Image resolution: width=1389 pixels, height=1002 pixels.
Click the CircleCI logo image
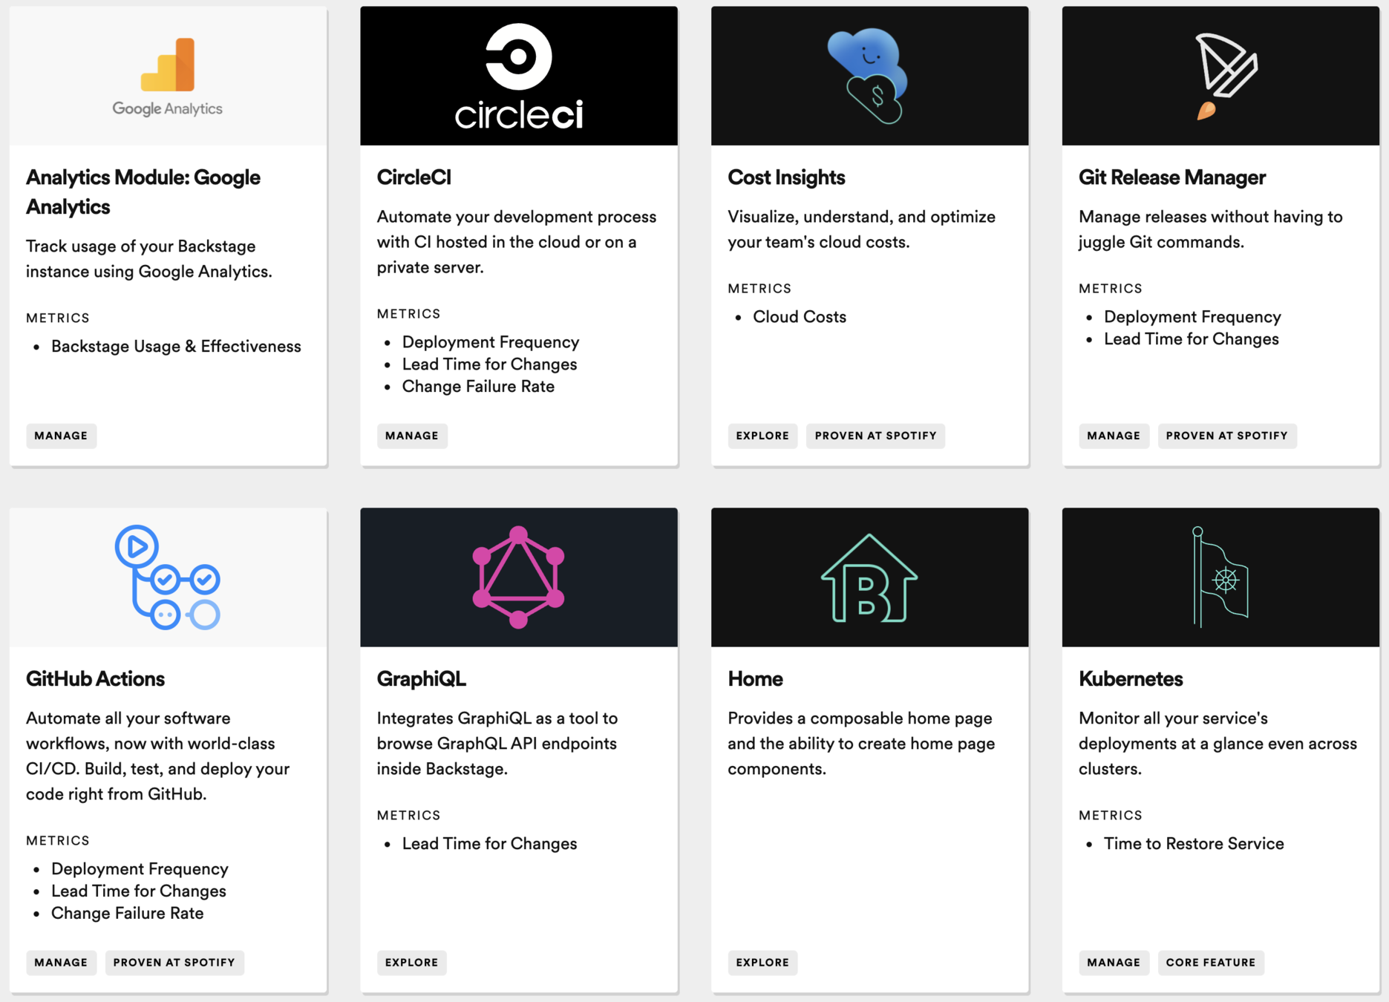[518, 76]
